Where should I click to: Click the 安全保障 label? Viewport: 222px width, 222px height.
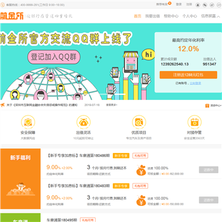28,133
